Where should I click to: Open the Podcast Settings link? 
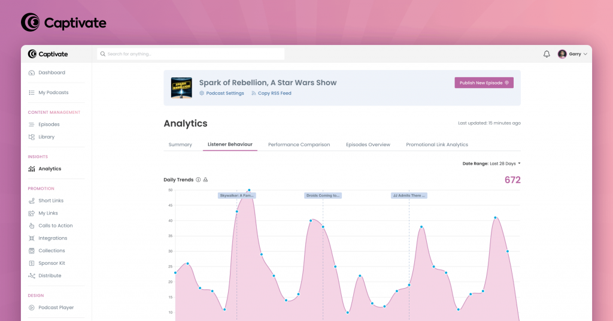pyautogui.click(x=224, y=93)
